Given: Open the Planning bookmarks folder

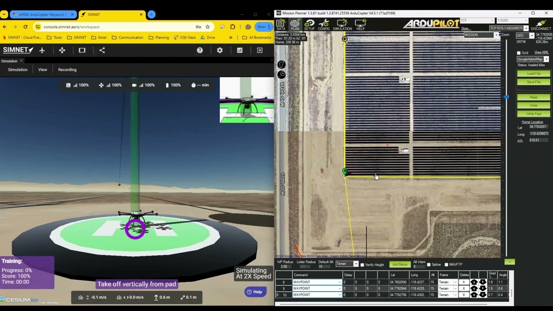Looking at the screenshot, I should [159, 38].
